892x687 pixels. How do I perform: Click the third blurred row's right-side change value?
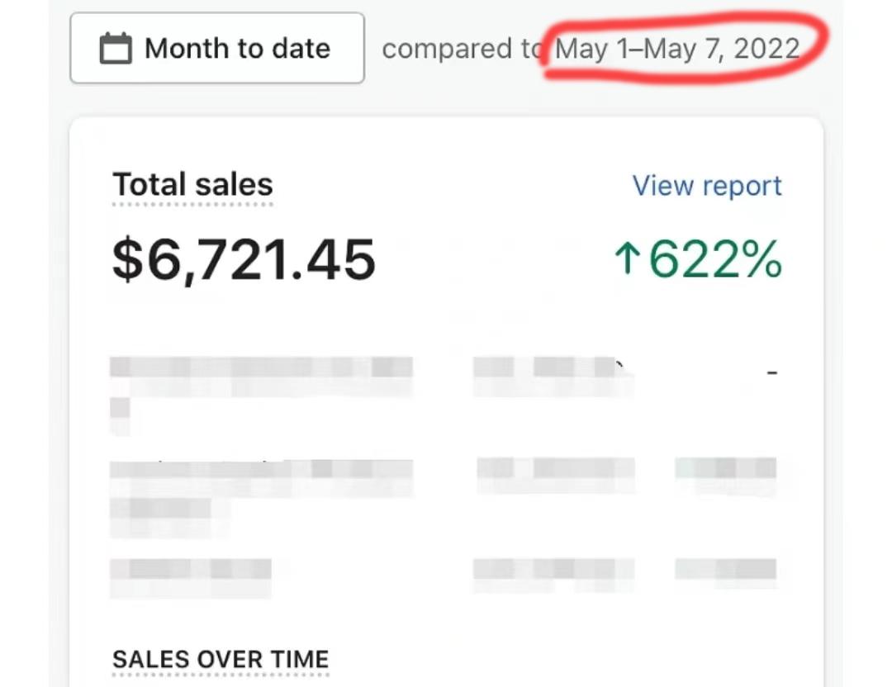[726, 569]
